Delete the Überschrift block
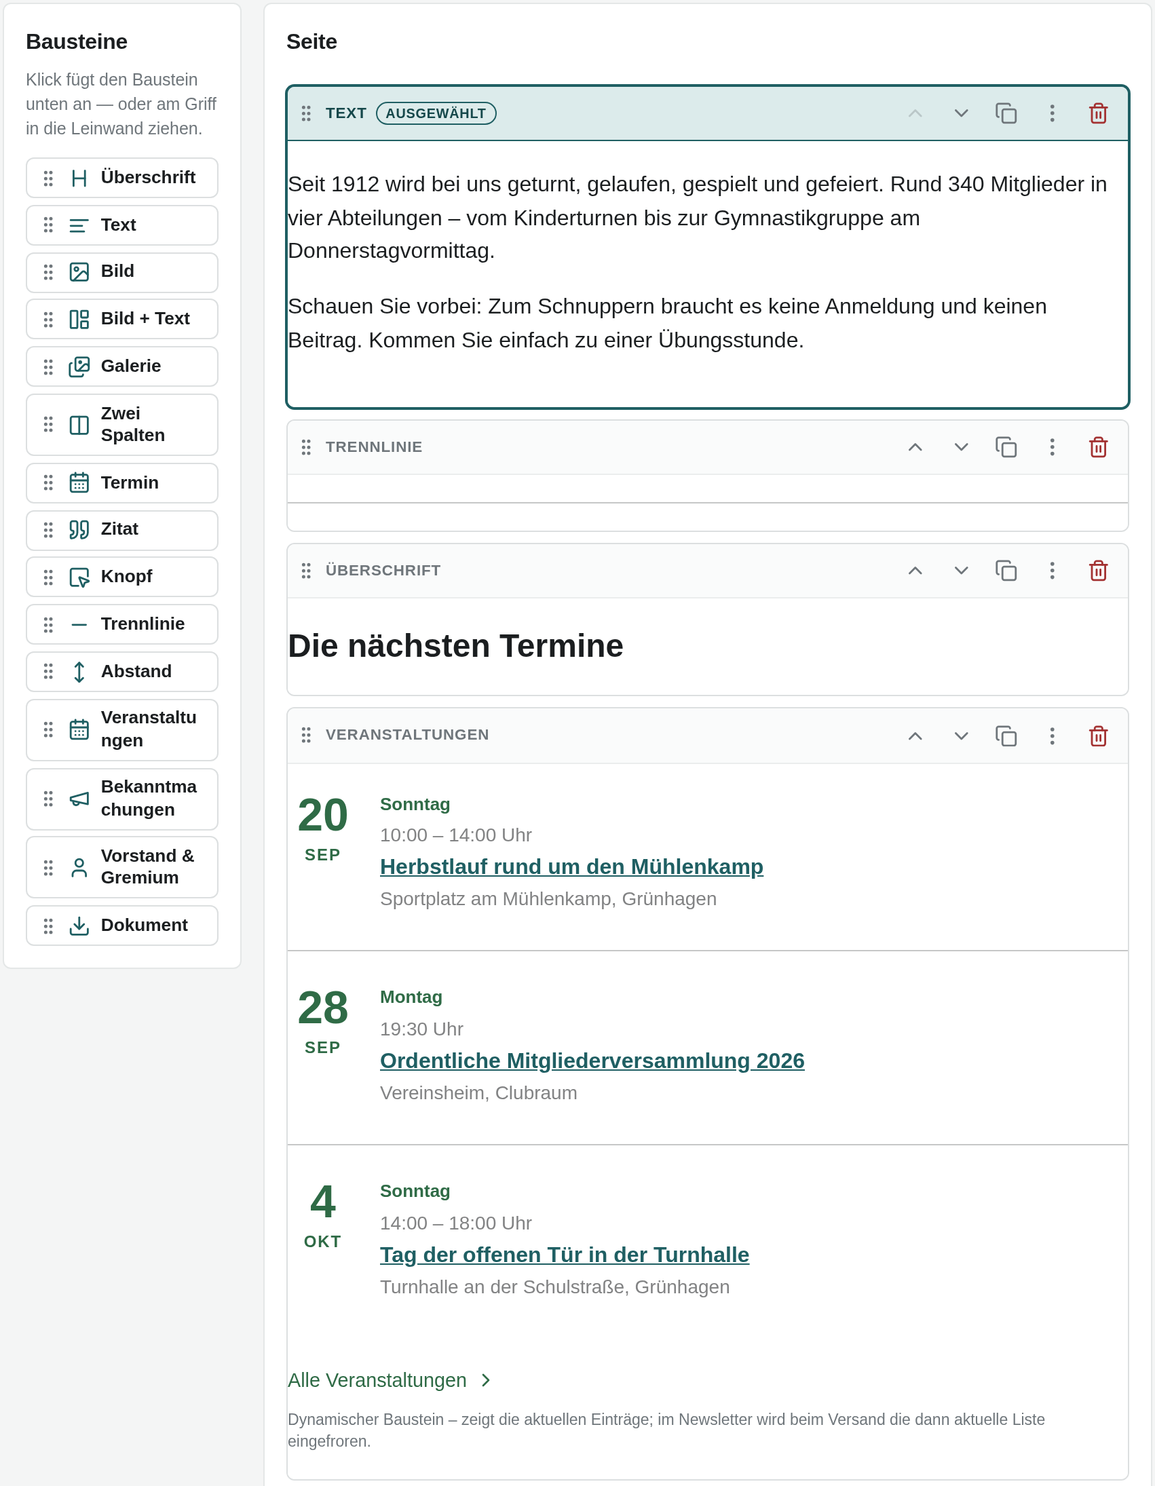Viewport: 1155px width, 1486px height. [x=1098, y=571]
